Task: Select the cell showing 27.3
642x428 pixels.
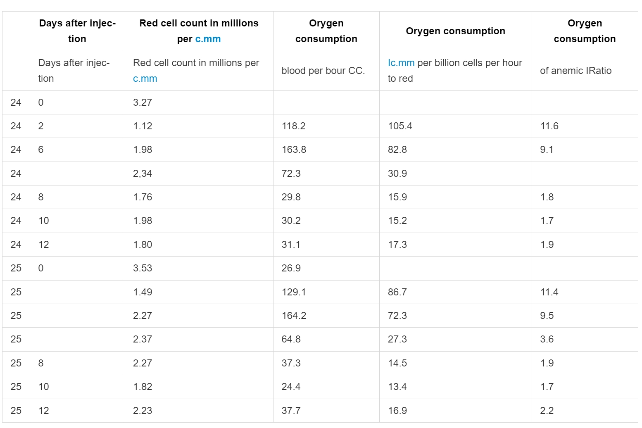Action: coord(455,339)
